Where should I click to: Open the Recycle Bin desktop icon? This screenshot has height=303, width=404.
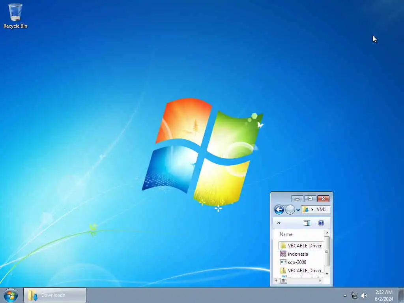pyautogui.click(x=15, y=16)
